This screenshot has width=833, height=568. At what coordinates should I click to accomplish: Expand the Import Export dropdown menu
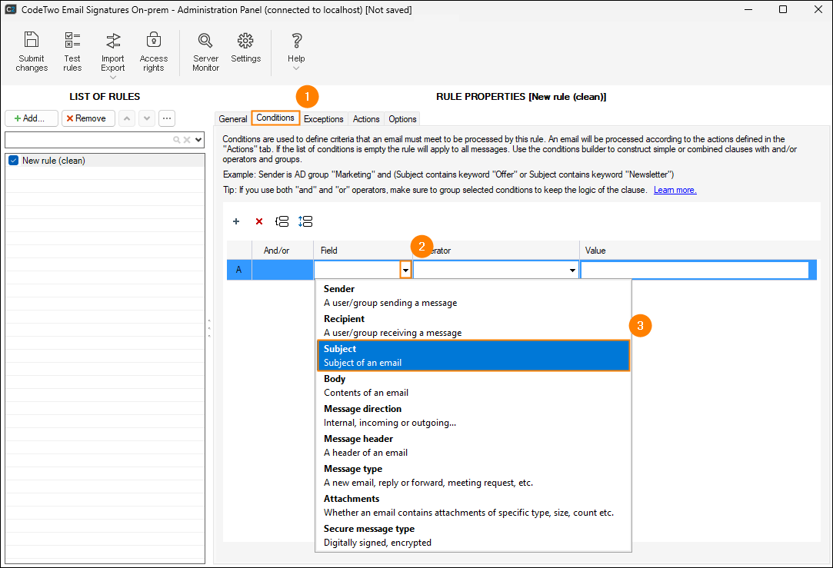tap(112, 76)
